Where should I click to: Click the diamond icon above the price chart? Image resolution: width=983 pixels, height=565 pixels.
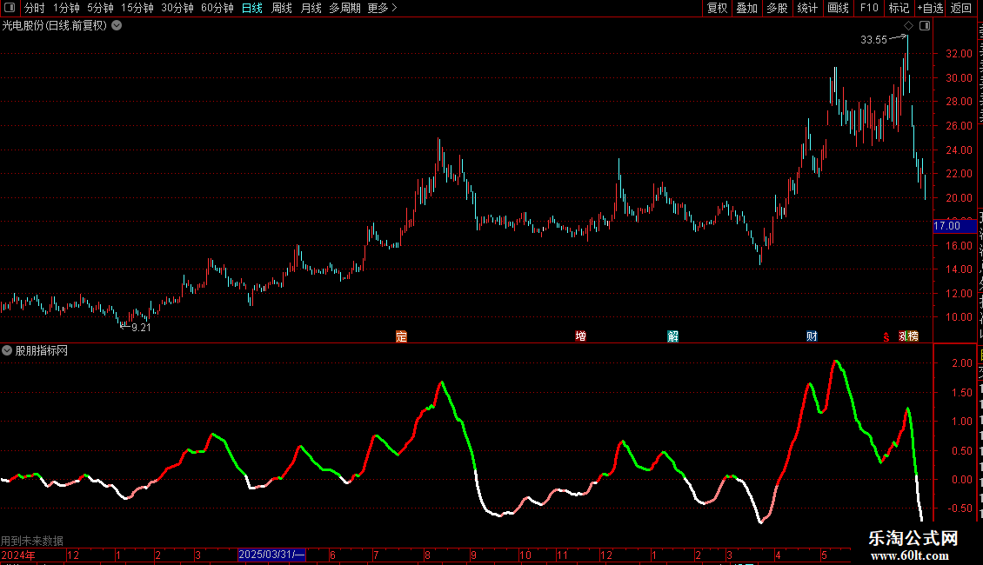pos(908,26)
